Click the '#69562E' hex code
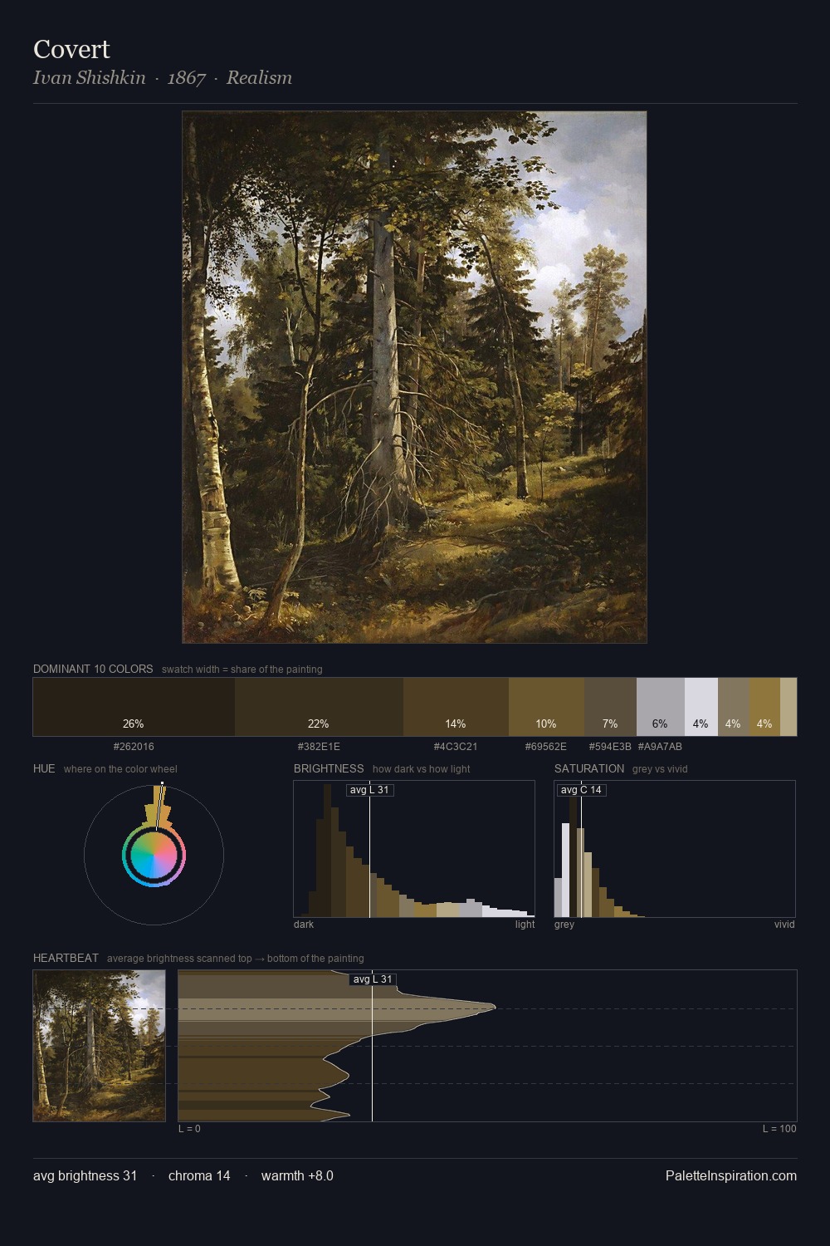Viewport: 830px width, 1246px height. [546, 747]
